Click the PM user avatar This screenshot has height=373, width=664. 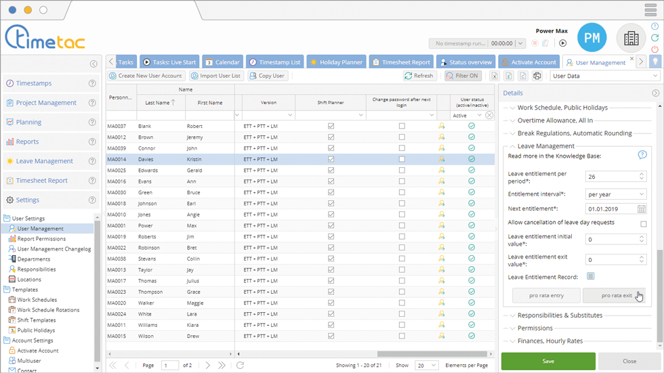pyautogui.click(x=592, y=39)
